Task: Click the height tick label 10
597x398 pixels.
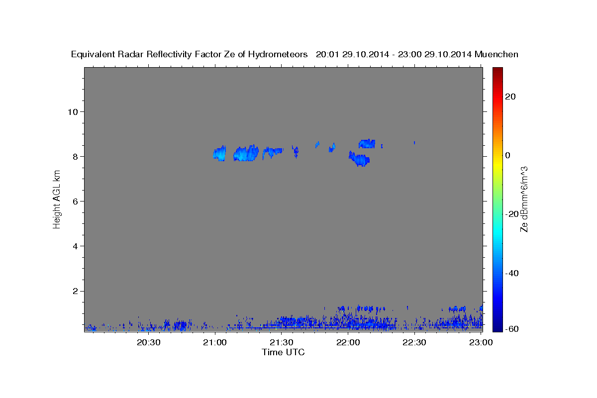Action: [73, 111]
